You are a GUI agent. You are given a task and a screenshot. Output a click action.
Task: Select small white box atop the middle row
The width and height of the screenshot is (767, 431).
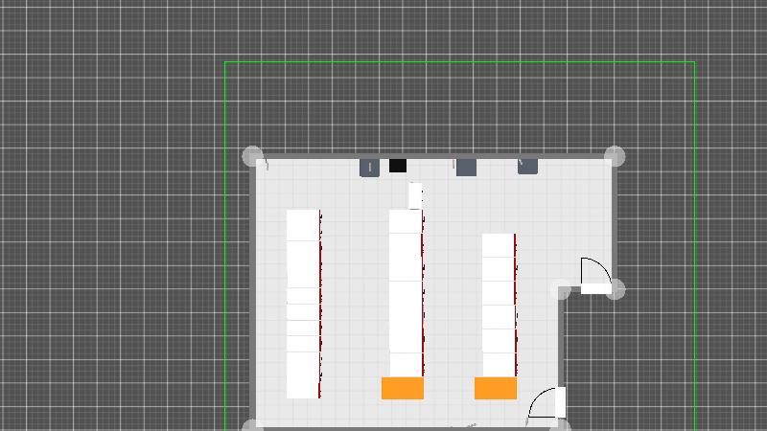pyautogui.click(x=415, y=195)
